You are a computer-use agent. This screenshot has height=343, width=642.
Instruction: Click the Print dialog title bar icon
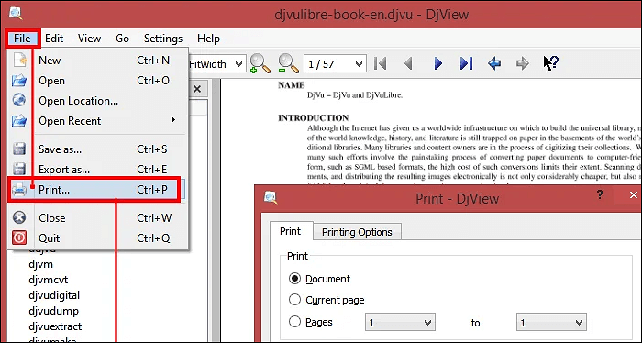click(271, 198)
